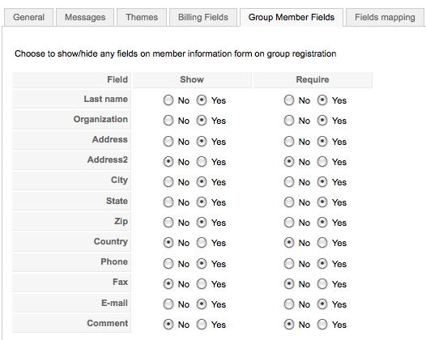Image resolution: width=426 pixels, height=340 pixels.
Task: Set Comment Require to Yes
Action: click(322, 325)
